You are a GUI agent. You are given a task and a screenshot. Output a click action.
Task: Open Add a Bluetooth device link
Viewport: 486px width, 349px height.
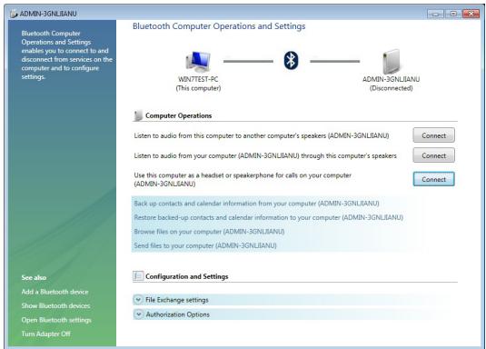pyautogui.click(x=55, y=292)
